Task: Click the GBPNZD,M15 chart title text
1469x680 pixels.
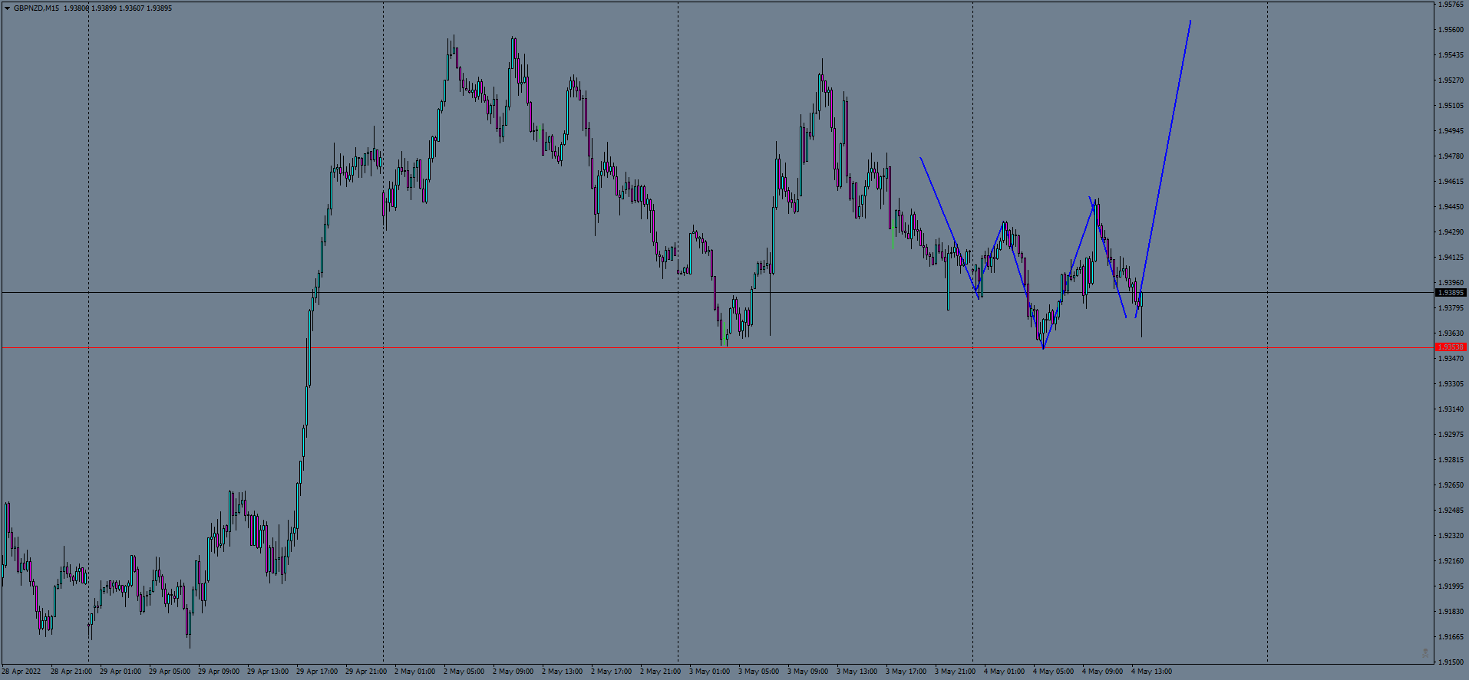Action: pyautogui.click(x=36, y=8)
